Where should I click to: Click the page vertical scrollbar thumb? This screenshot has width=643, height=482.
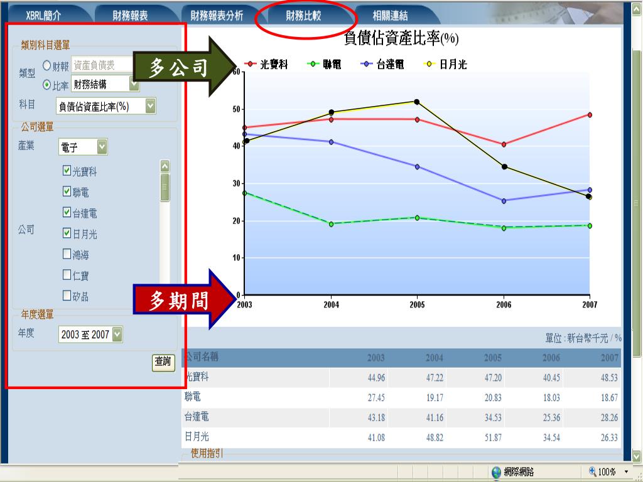[x=637, y=203]
